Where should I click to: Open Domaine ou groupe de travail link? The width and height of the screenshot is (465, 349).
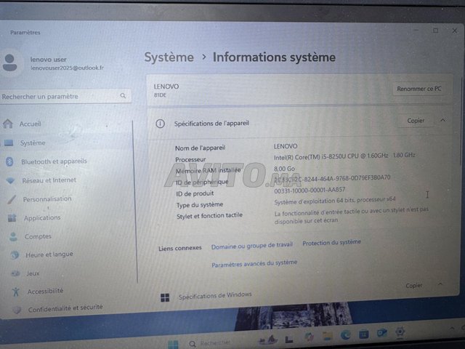[x=252, y=246]
